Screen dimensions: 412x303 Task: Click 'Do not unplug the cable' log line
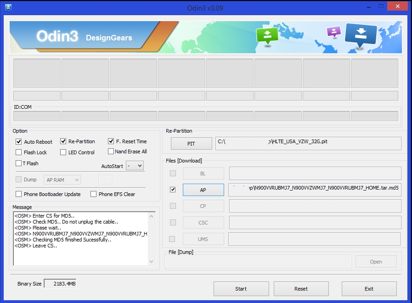click(x=66, y=222)
